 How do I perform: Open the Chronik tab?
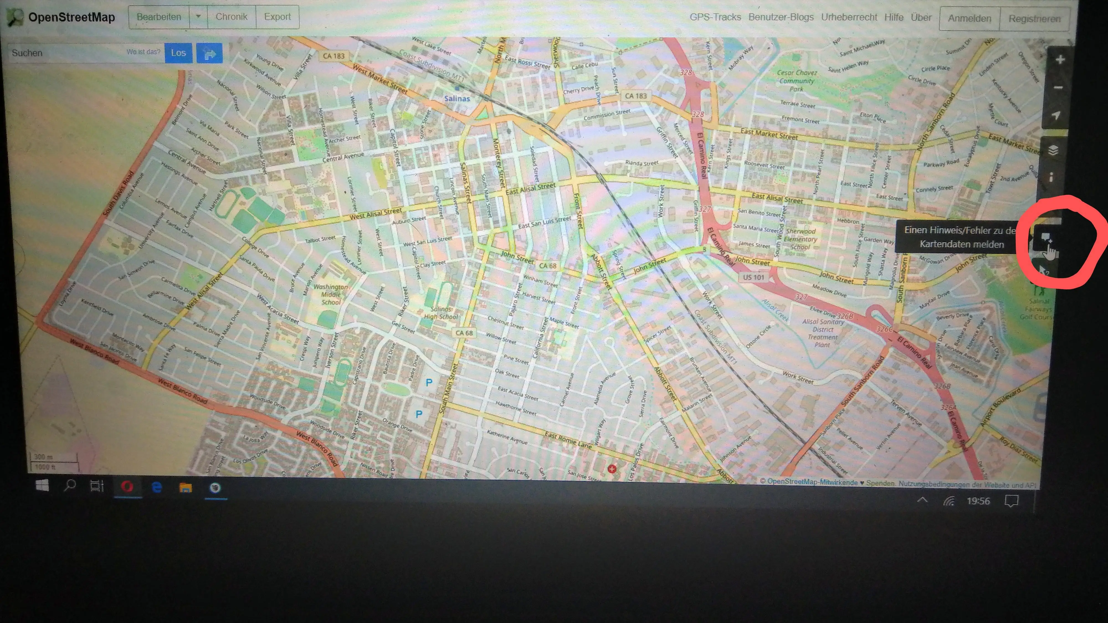(231, 17)
